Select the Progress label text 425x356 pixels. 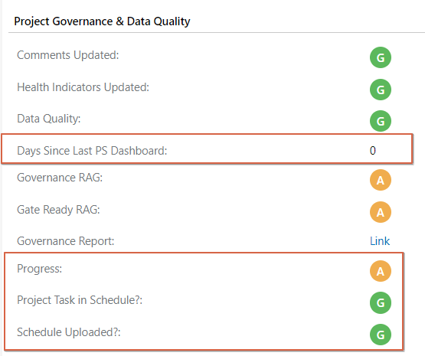pyautogui.click(x=39, y=269)
